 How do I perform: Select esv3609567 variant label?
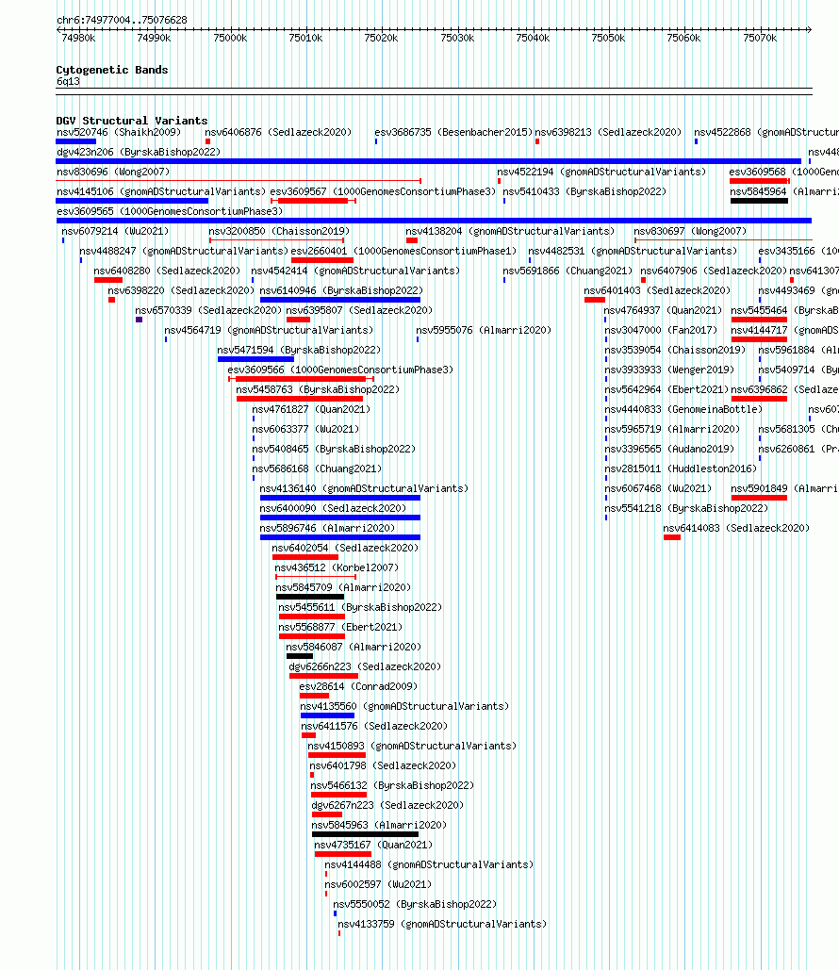(x=383, y=191)
